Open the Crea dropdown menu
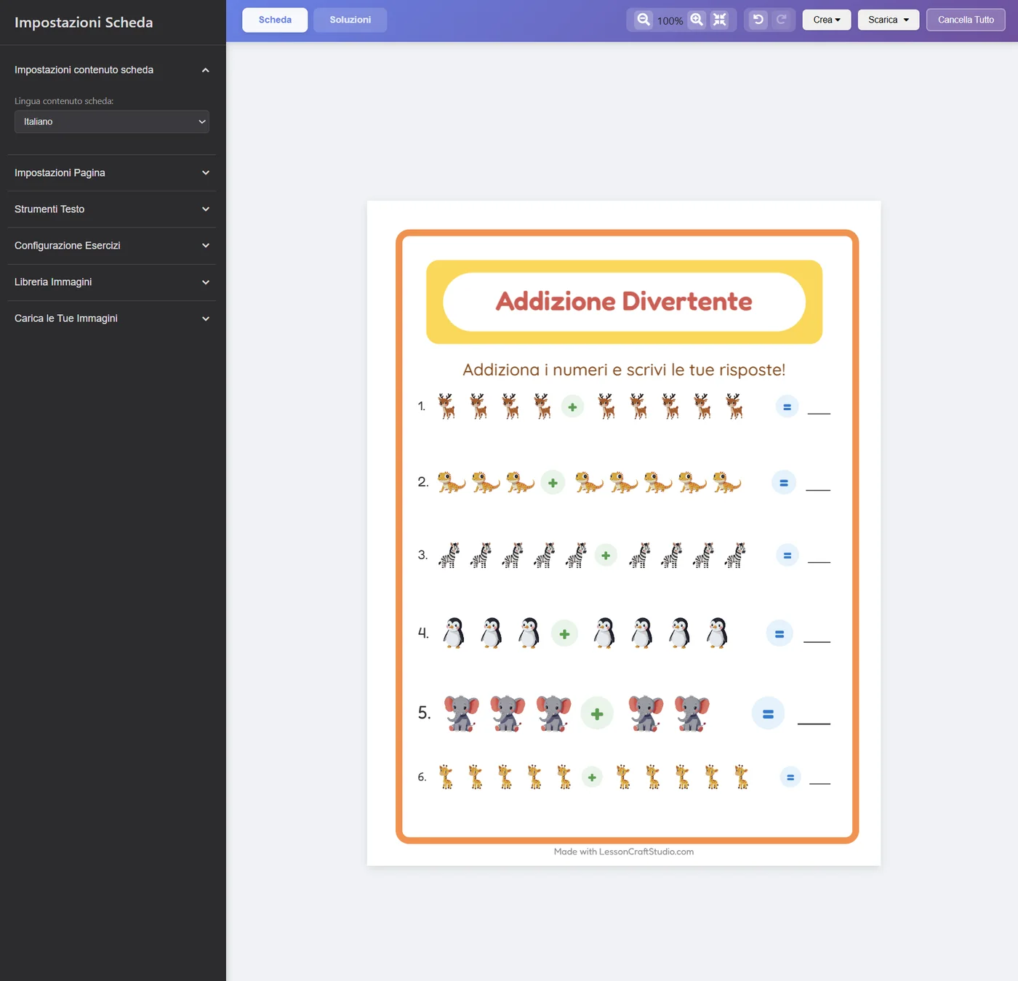The image size is (1018, 981). pyautogui.click(x=827, y=20)
